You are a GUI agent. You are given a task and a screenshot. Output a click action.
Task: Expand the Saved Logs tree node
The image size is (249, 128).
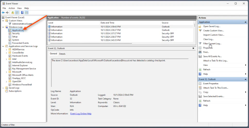coord(3,88)
